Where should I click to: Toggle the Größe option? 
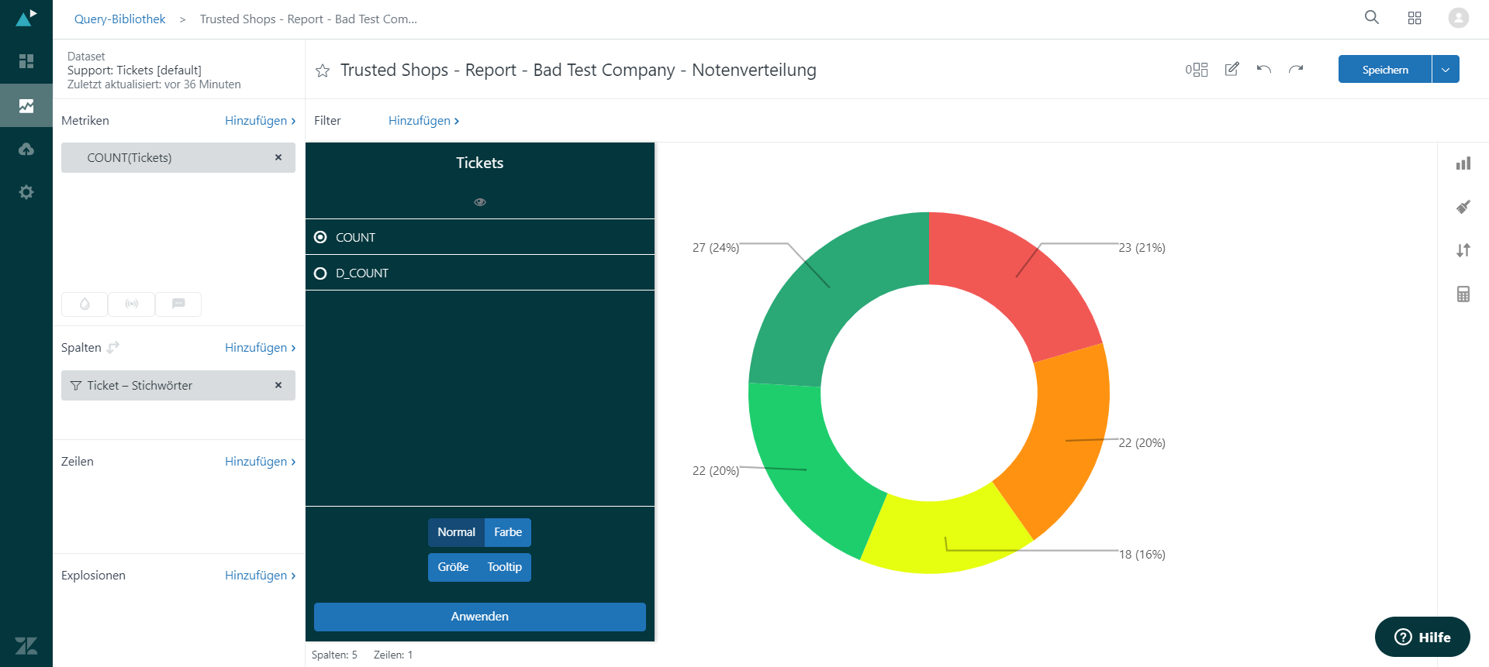(453, 567)
